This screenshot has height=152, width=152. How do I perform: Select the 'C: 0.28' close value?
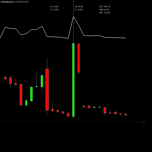54,9
